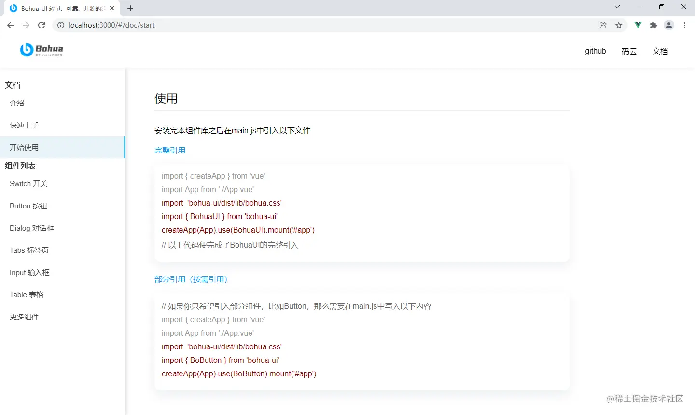Viewport: 695px width, 415px height.
Task: Open Chrome's three-dot menu
Action: 684,25
